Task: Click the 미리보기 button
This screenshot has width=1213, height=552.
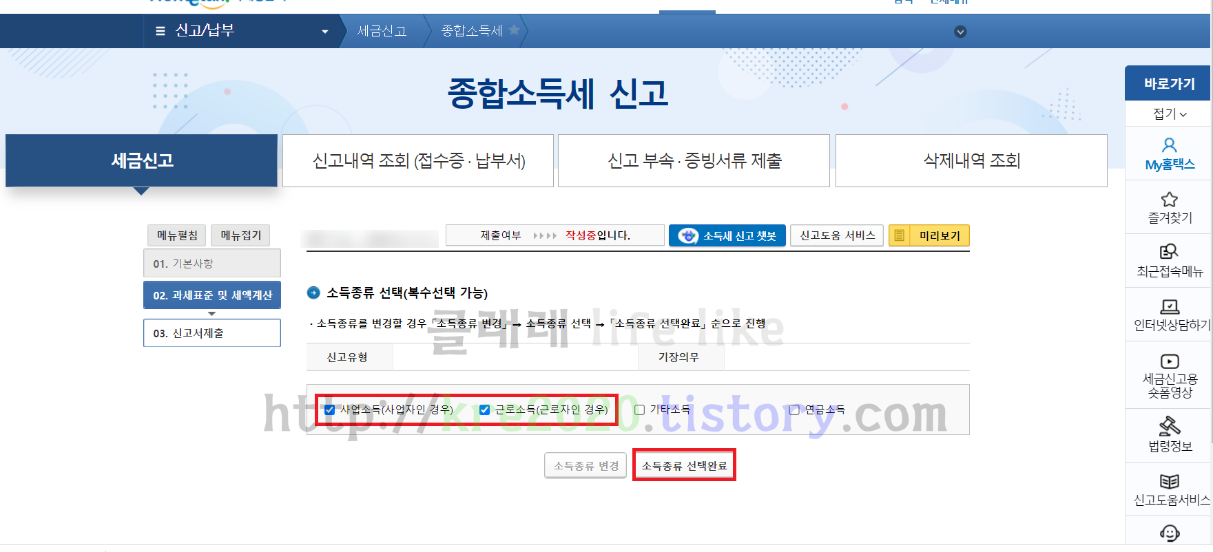Action: 929,235
